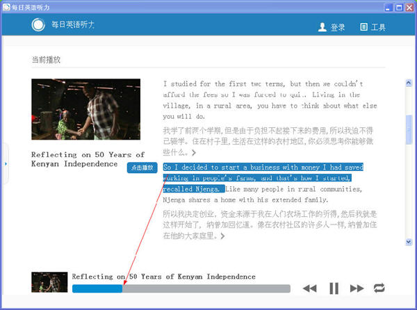Pause the audio playback
Screen dimensions: 417x310
click(334, 288)
